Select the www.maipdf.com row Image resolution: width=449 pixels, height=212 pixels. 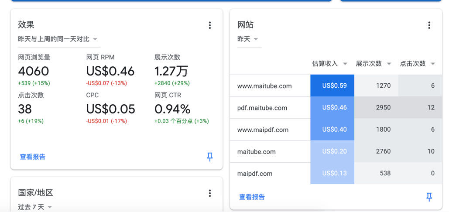[336, 129]
